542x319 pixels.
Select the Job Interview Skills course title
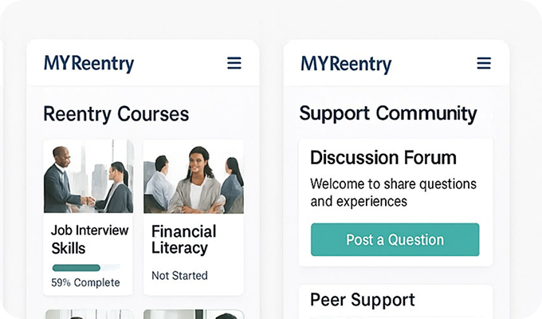(x=89, y=239)
